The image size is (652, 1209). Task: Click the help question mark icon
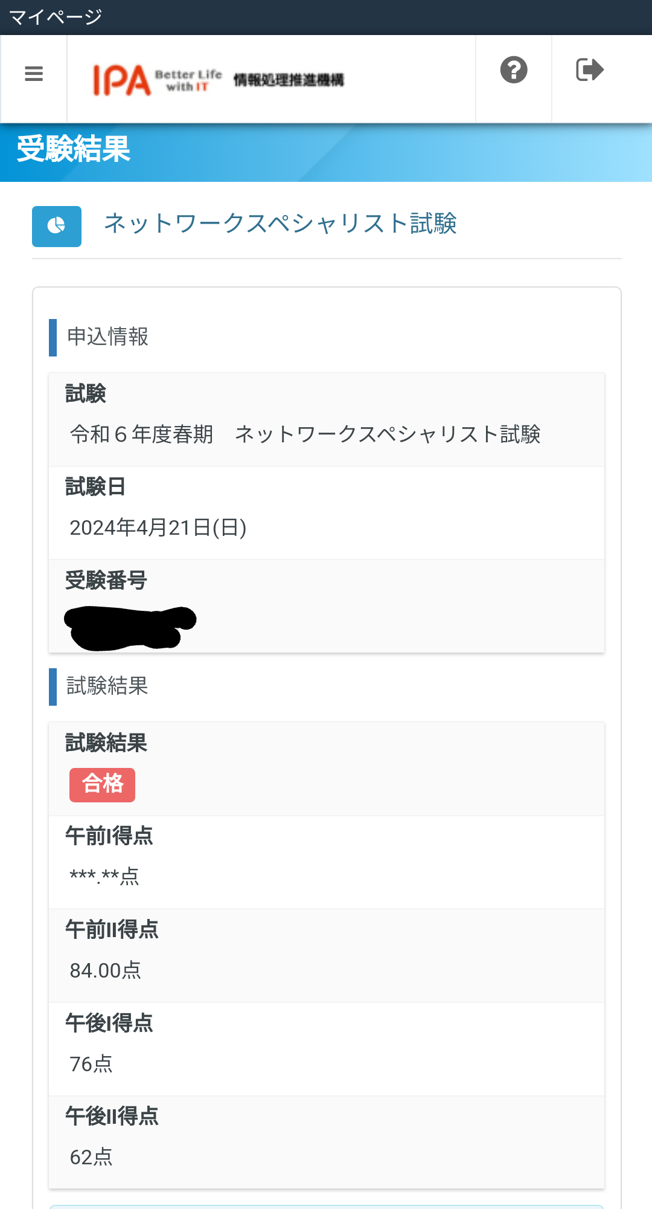[513, 70]
